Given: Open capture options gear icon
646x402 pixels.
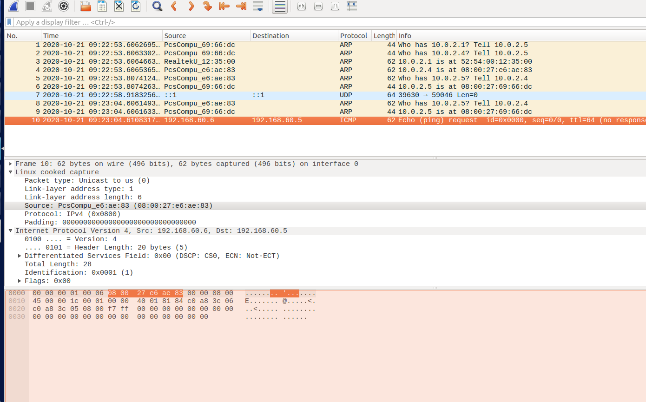Looking at the screenshot, I should pyautogui.click(x=64, y=6).
